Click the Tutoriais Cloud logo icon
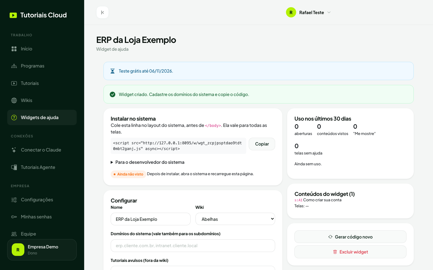Viewport: 433px width, 270px height. click(13, 15)
